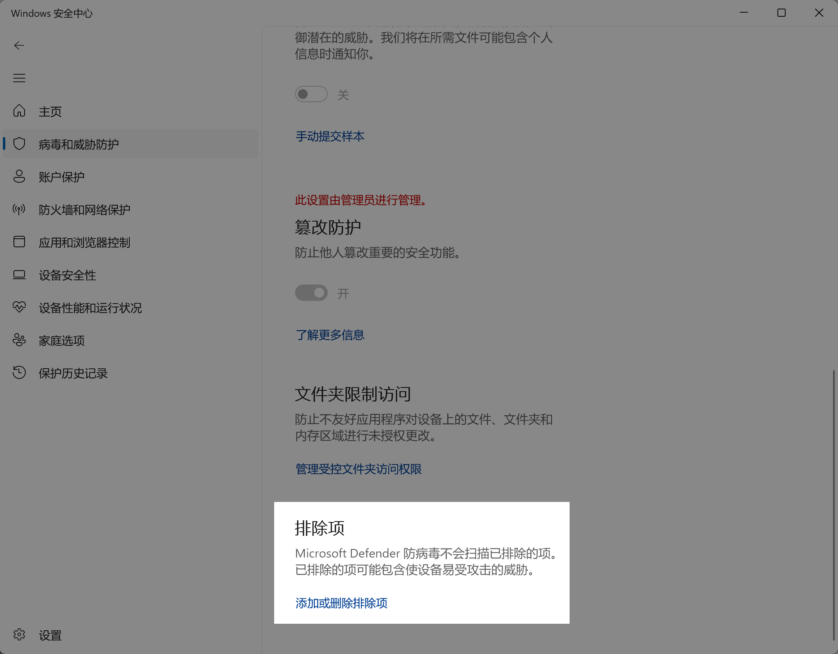Open 手动提交样本 link
Viewport: 838px width, 654px height.
(x=330, y=137)
